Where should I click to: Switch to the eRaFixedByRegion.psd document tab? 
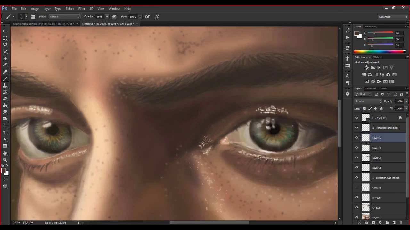(x=43, y=24)
